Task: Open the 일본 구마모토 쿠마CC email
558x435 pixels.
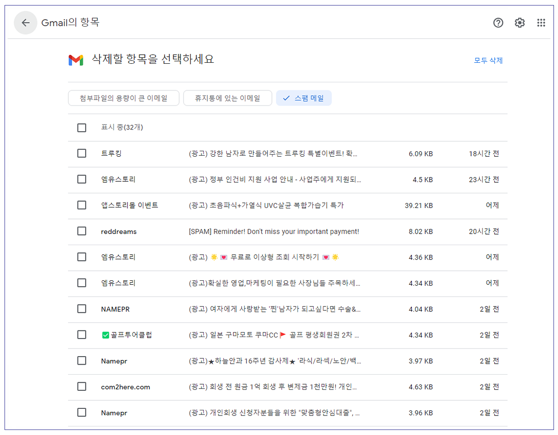Action: [273, 335]
